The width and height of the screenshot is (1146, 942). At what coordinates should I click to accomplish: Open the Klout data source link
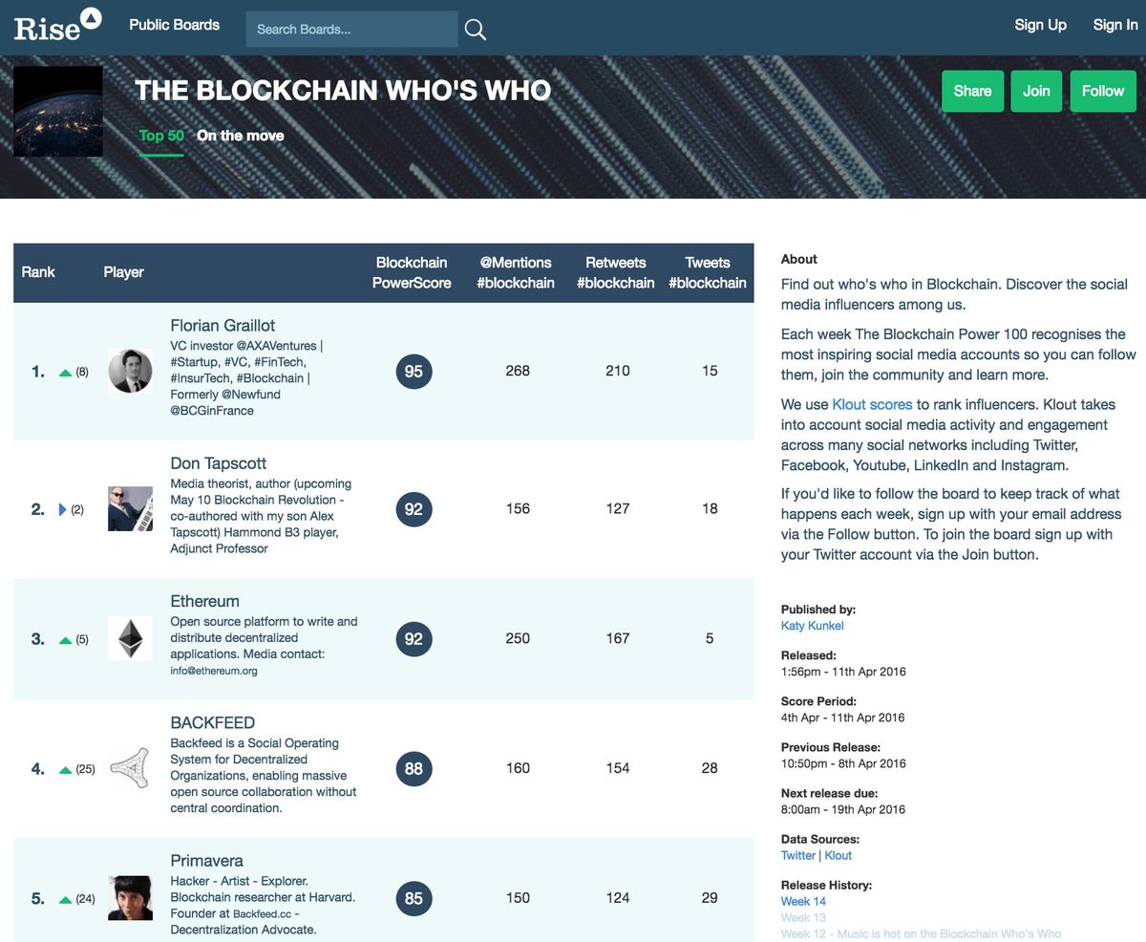[x=838, y=855]
